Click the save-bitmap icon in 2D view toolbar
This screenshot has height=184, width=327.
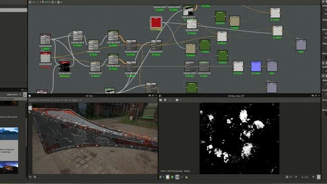(x=161, y=100)
